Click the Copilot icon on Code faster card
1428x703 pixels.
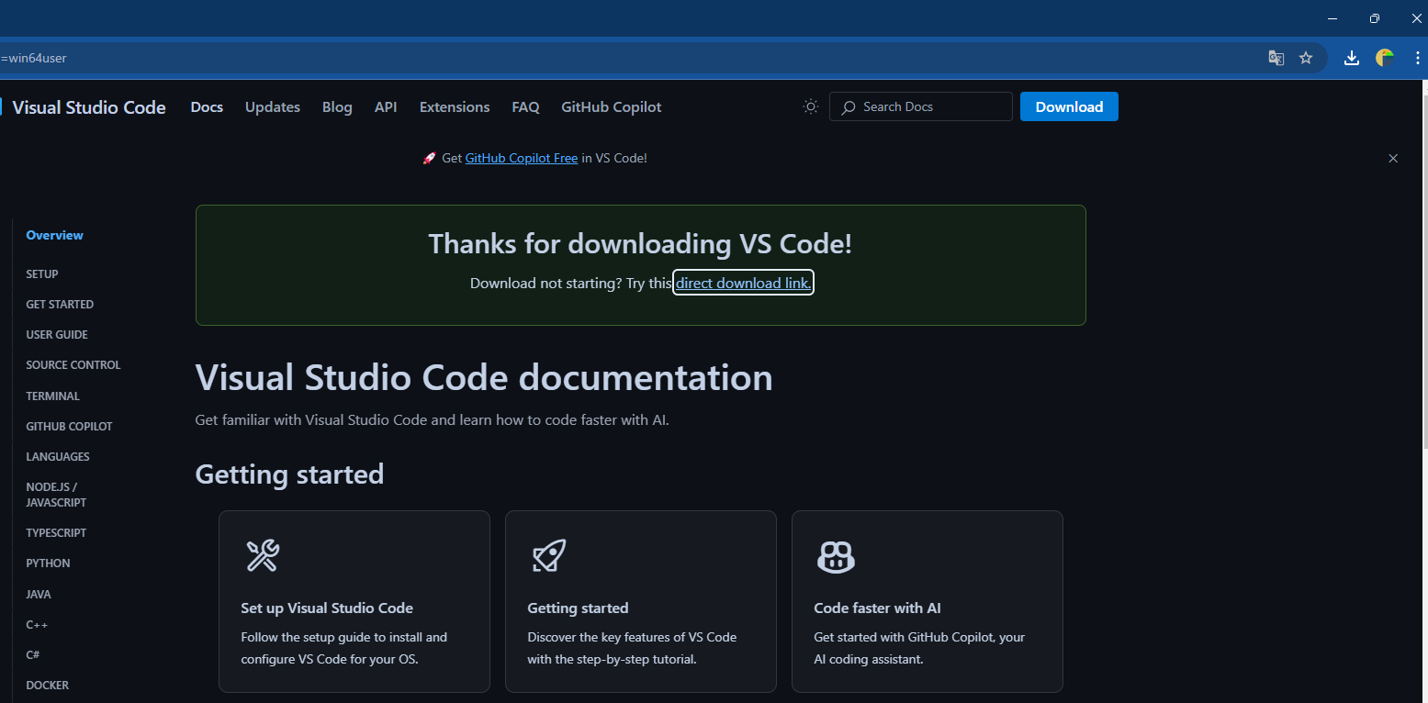click(x=836, y=556)
